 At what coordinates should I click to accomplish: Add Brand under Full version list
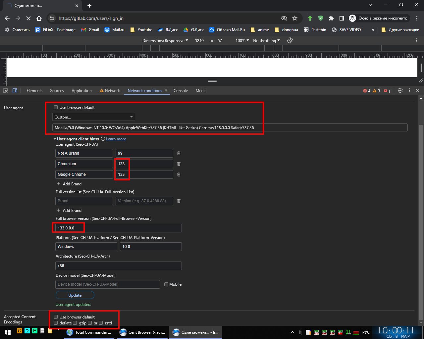(x=69, y=211)
